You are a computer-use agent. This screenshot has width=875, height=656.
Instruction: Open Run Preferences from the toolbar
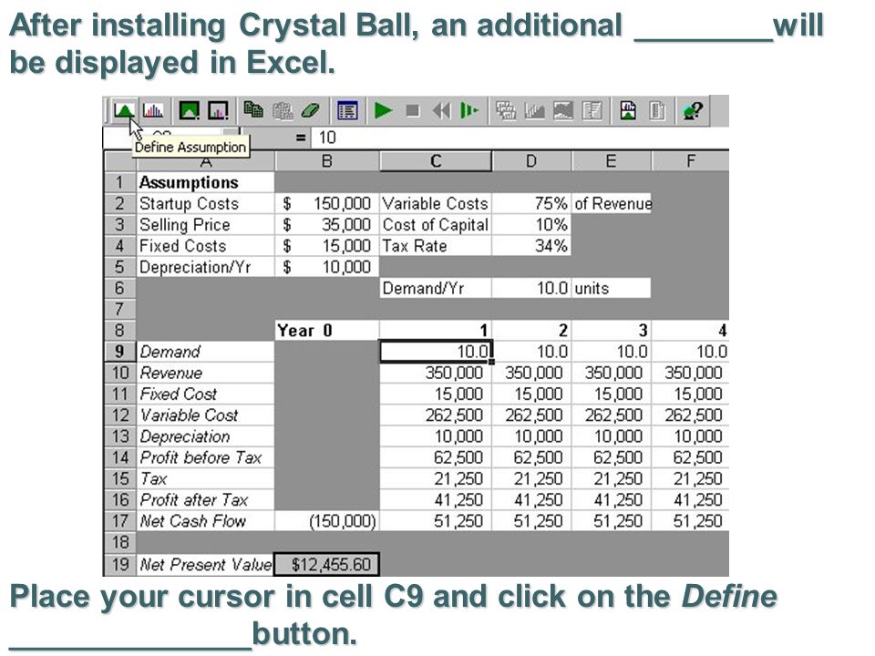pos(347,110)
